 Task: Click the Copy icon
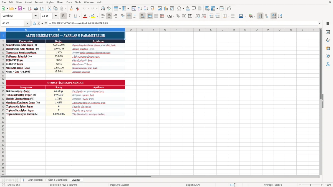[x=56, y=9]
